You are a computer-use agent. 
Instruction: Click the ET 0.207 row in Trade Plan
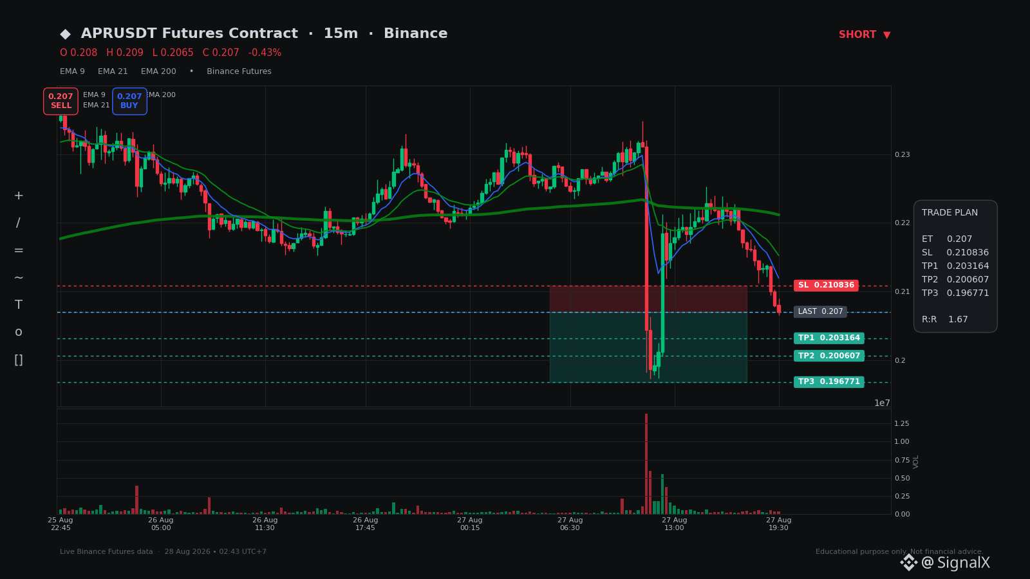(947, 239)
